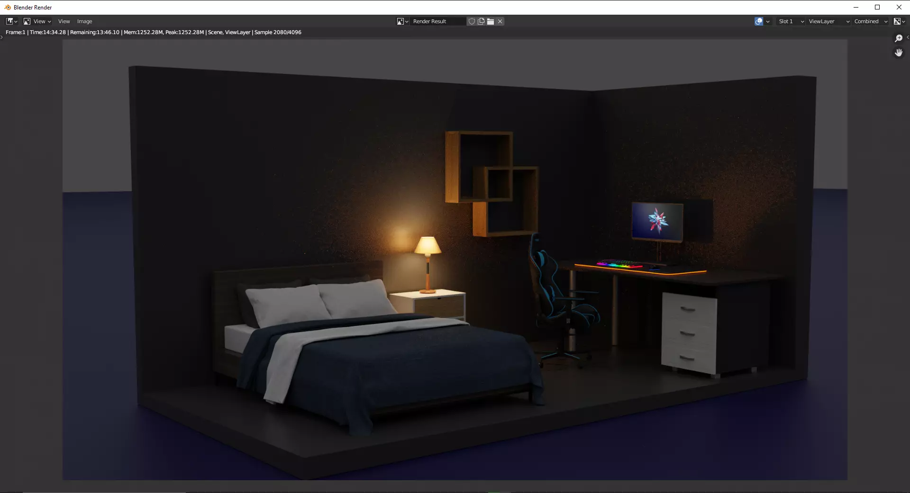Browse linked images via image icon dropdown
Image resolution: width=910 pixels, height=493 pixels.
[402, 21]
